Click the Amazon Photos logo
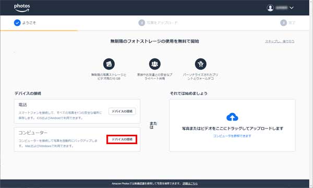The image size is (313, 188). coord(22,8)
